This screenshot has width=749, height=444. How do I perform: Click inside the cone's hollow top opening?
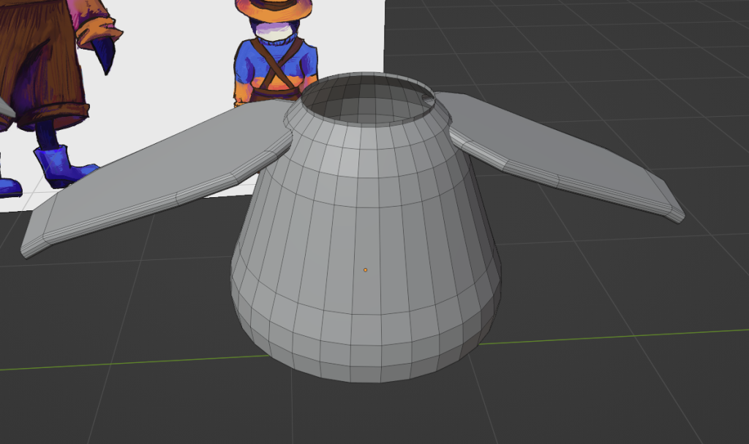pyautogui.click(x=366, y=102)
